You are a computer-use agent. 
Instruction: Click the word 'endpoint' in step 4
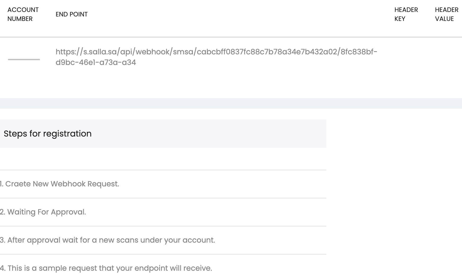[151, 268]
